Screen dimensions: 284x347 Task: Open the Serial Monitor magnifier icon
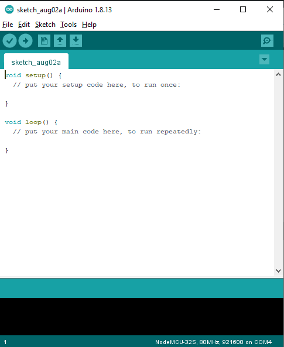pos(267,41)
